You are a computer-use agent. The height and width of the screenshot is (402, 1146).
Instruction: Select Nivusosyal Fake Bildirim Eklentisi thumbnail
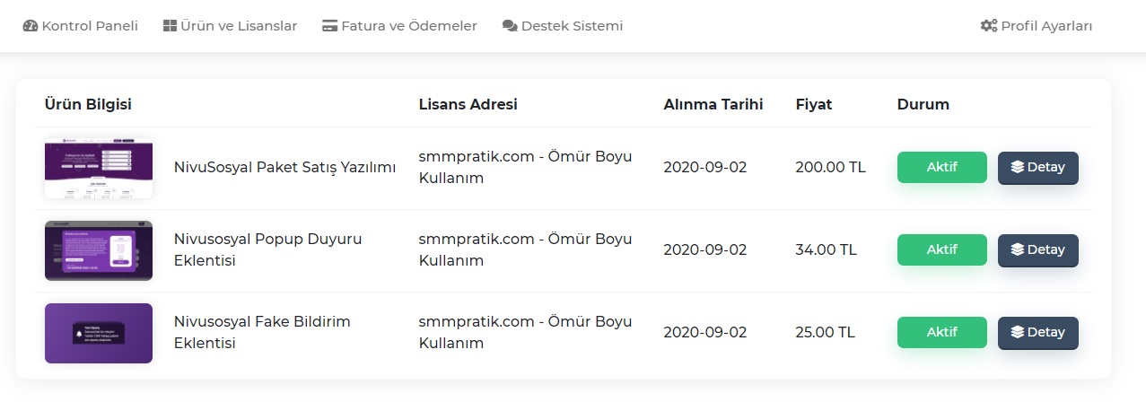click(x=99, y=333)
